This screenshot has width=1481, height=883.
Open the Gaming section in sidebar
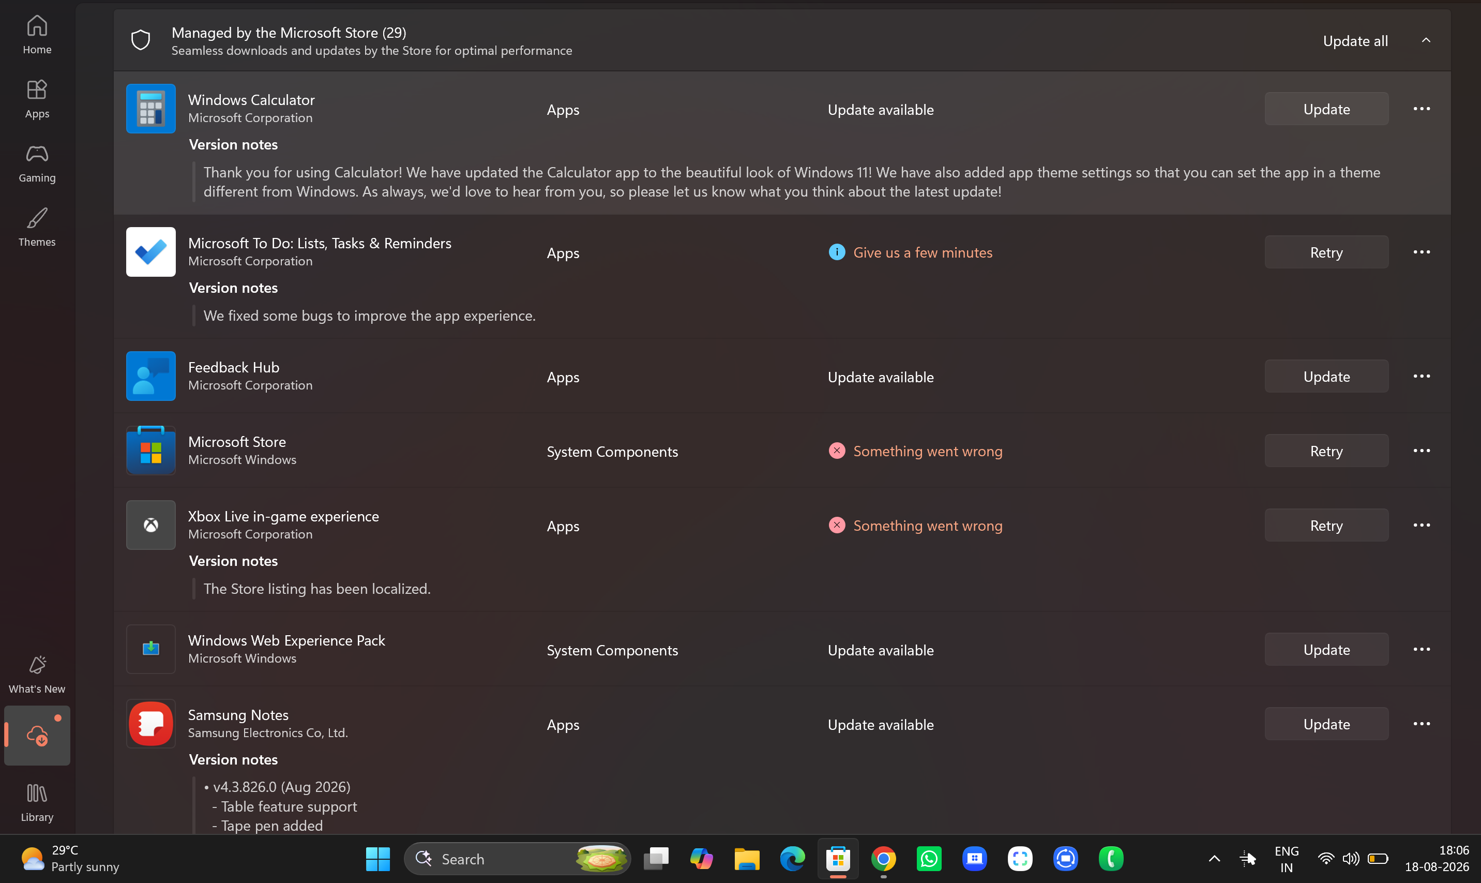37,163
